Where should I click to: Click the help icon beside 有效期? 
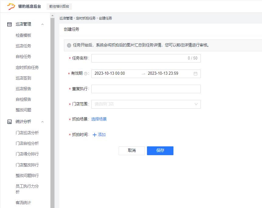pyautogui.click(x=86, y=74)
